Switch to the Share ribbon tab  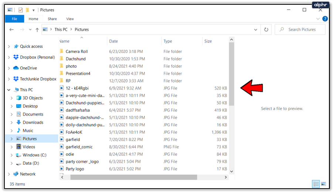pyautogui.click(x=52, y=19)
